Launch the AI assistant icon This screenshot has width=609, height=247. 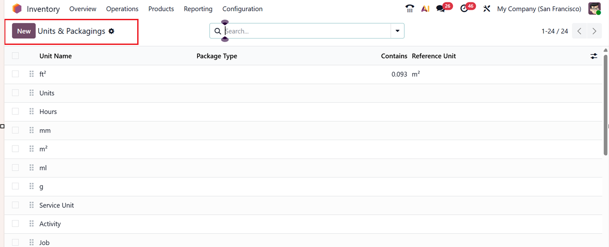pyautogui.click(x=425, y=9)
